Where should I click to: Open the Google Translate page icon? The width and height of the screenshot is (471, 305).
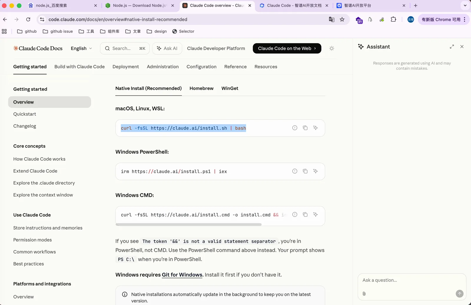(x=331, y=19)
